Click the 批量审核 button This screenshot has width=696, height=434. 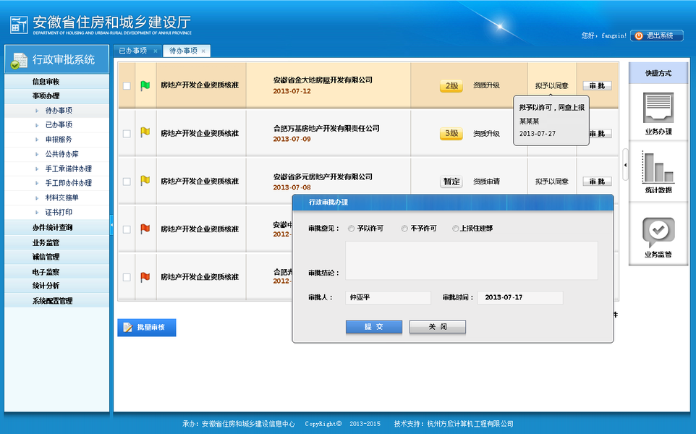pyautogui.click(x=146, y=328)
